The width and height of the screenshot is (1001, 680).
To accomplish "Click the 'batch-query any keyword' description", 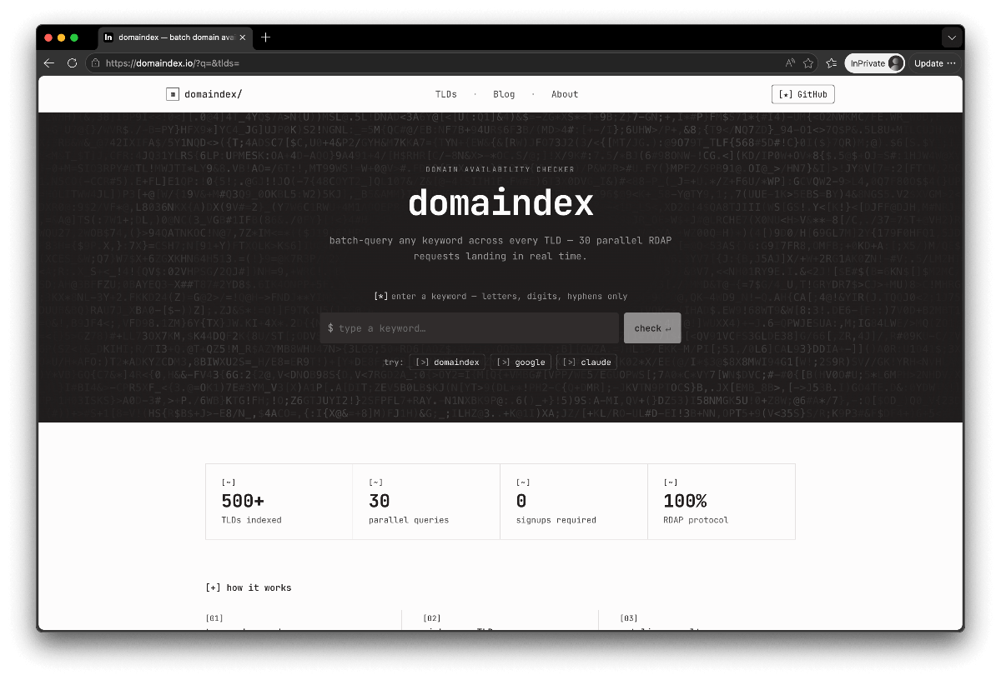I will pyautogui.click(x=500, y=248).
